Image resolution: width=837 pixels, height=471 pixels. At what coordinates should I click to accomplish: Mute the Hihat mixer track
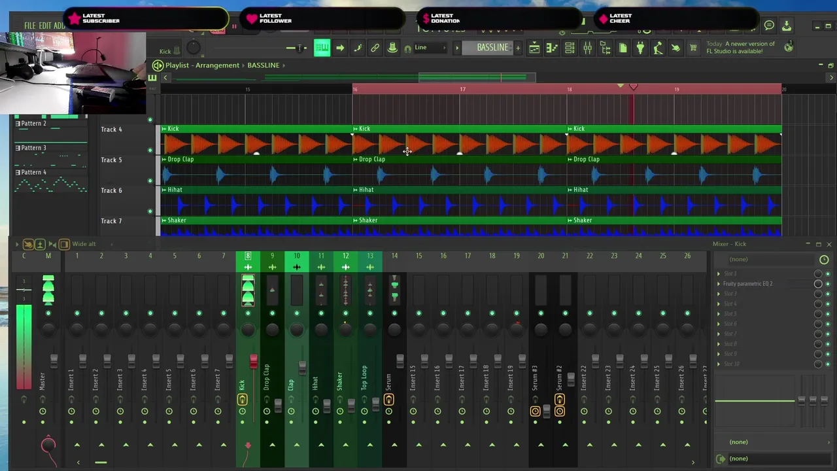(321, 313)
